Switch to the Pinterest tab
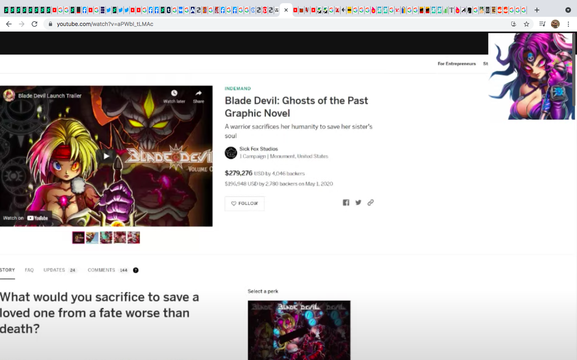The image size is (577, 360). (265, 10)
